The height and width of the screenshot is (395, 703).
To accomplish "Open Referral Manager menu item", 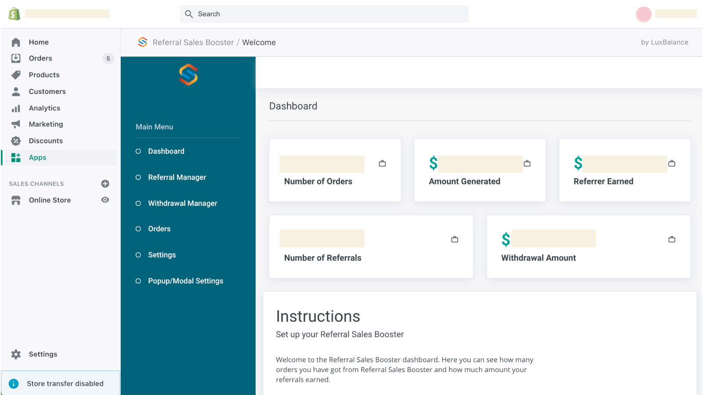I will 177,177.
